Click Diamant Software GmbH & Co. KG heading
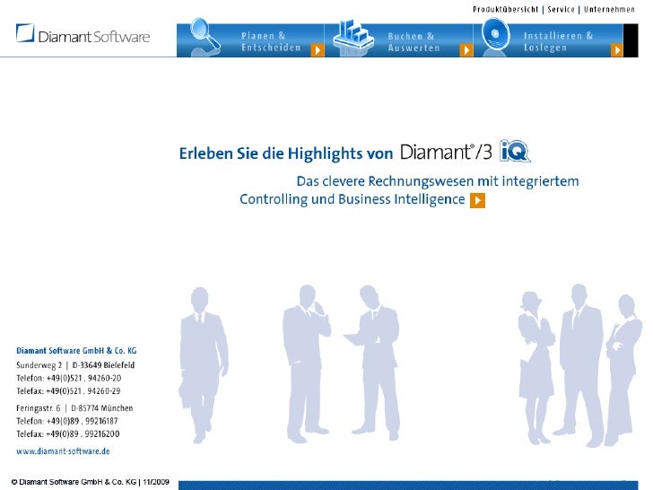Image resolution: width=653 pixels, height=490 pixels. (76, 350)
